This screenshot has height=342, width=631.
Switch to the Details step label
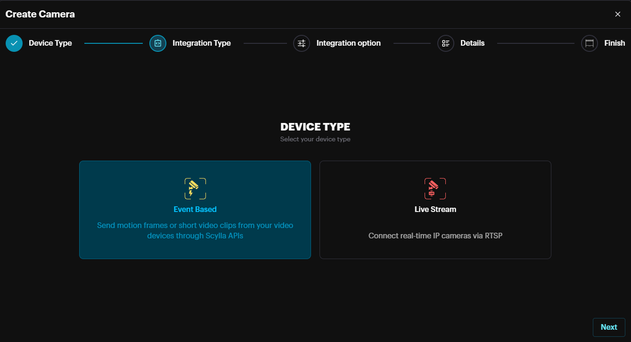click(x=472, y=43)
